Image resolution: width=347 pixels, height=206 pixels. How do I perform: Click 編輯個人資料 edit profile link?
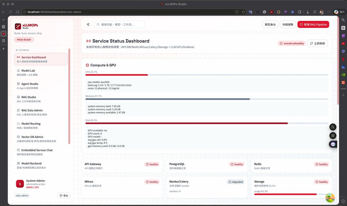(x=33, y=187)
